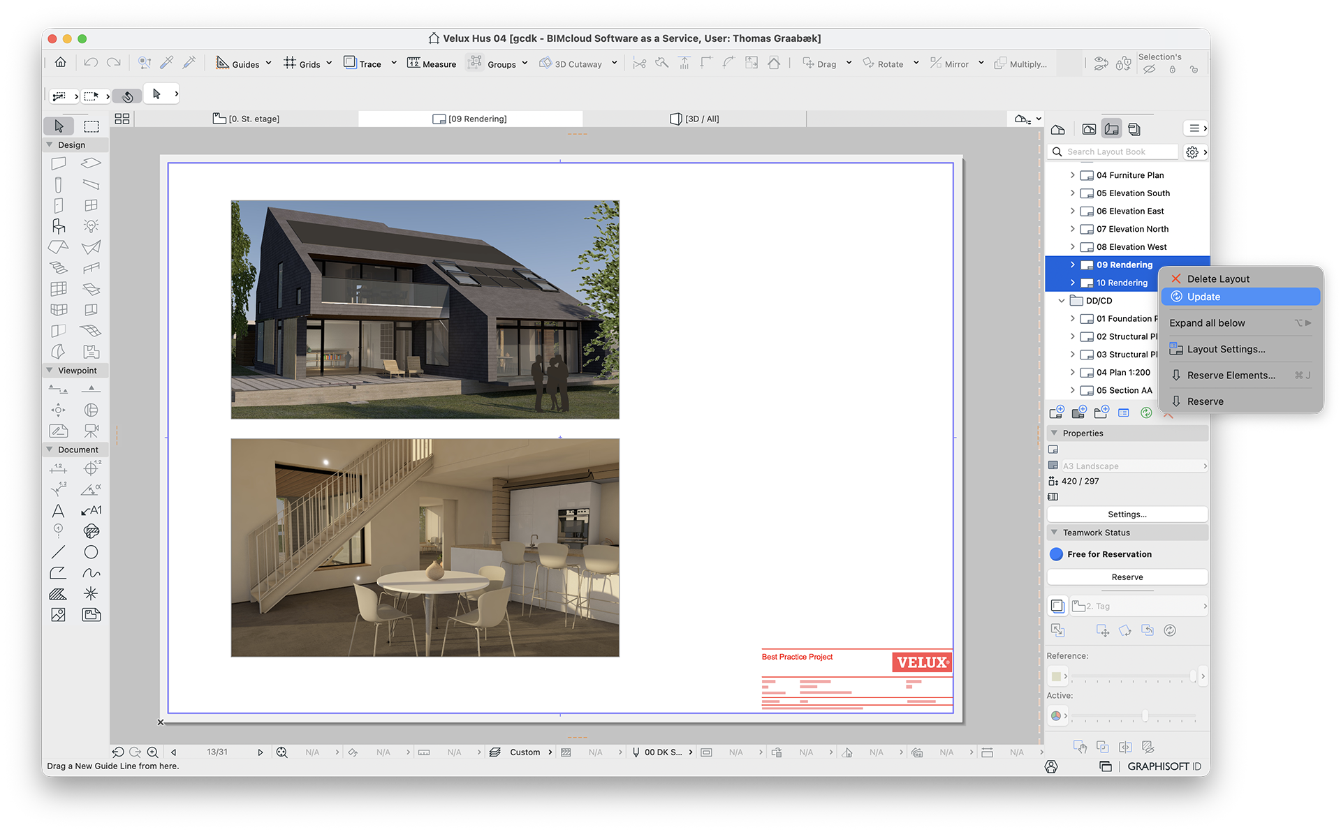The height and width of the screenshot is (832, 1341).
Task: Click the Measure tool in the toolbar
Action: [432, 64]
